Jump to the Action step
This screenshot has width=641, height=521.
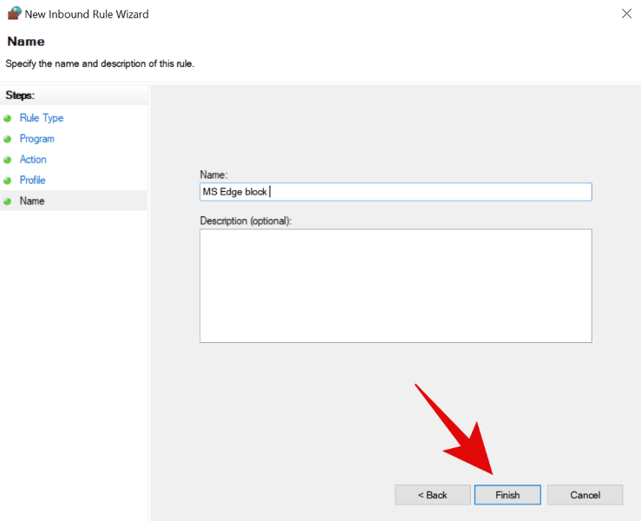[x=33, y=160]
